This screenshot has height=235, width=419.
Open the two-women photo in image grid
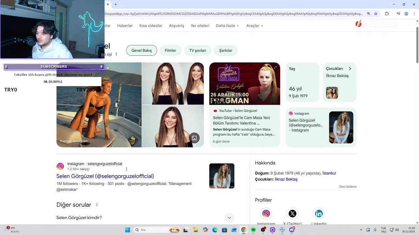coord(173,83)
